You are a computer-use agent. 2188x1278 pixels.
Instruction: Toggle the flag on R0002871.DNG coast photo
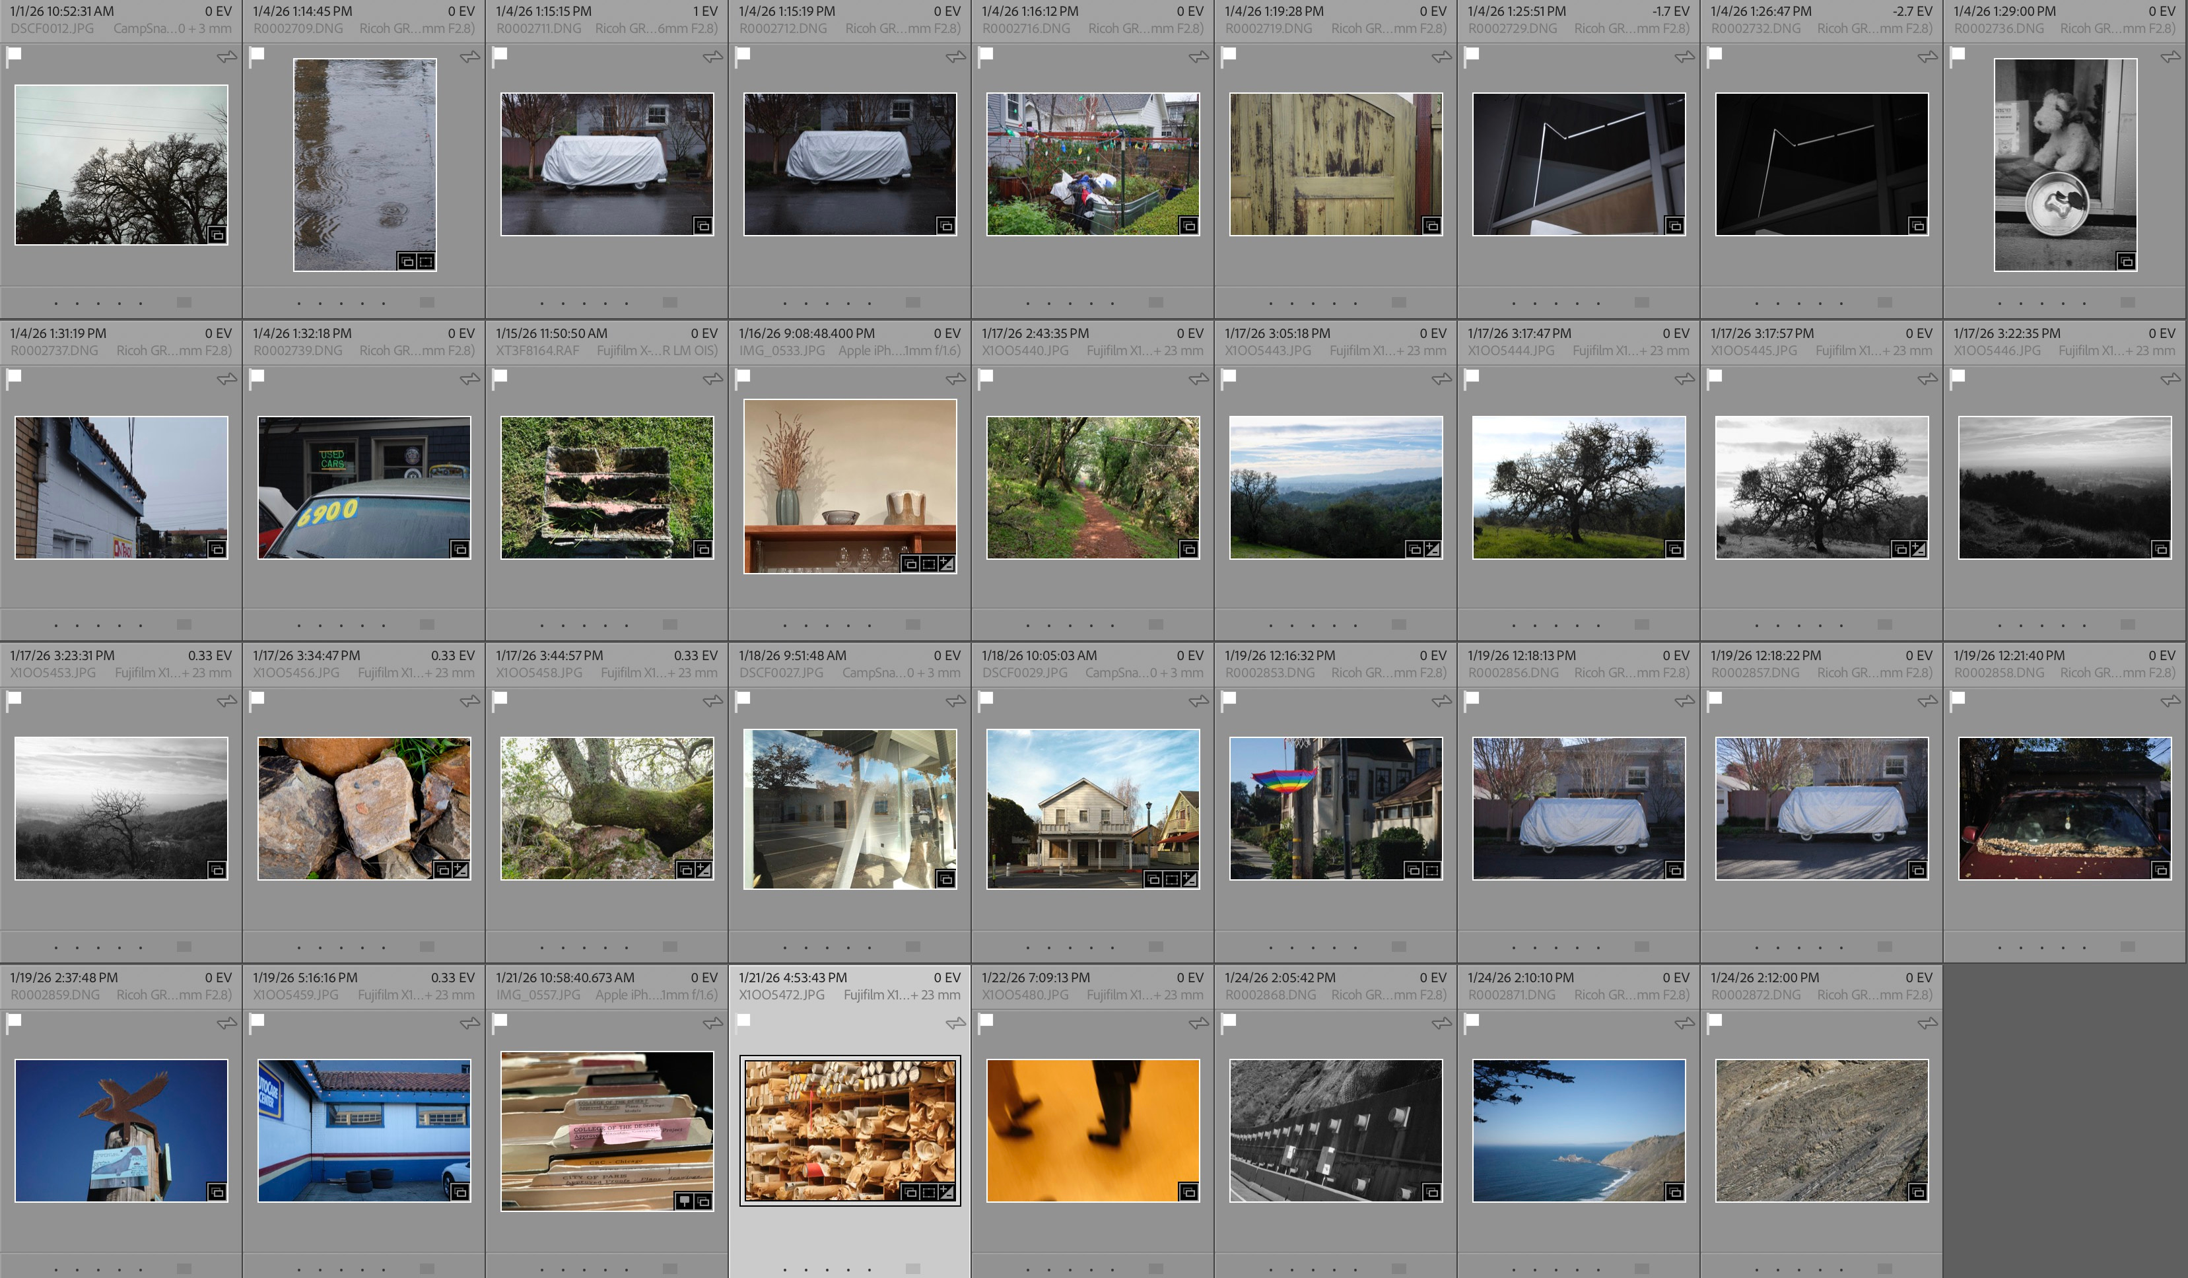coord(1472,1021)
